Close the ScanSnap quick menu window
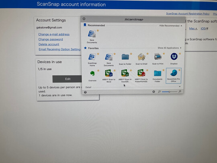 [84, 19]
